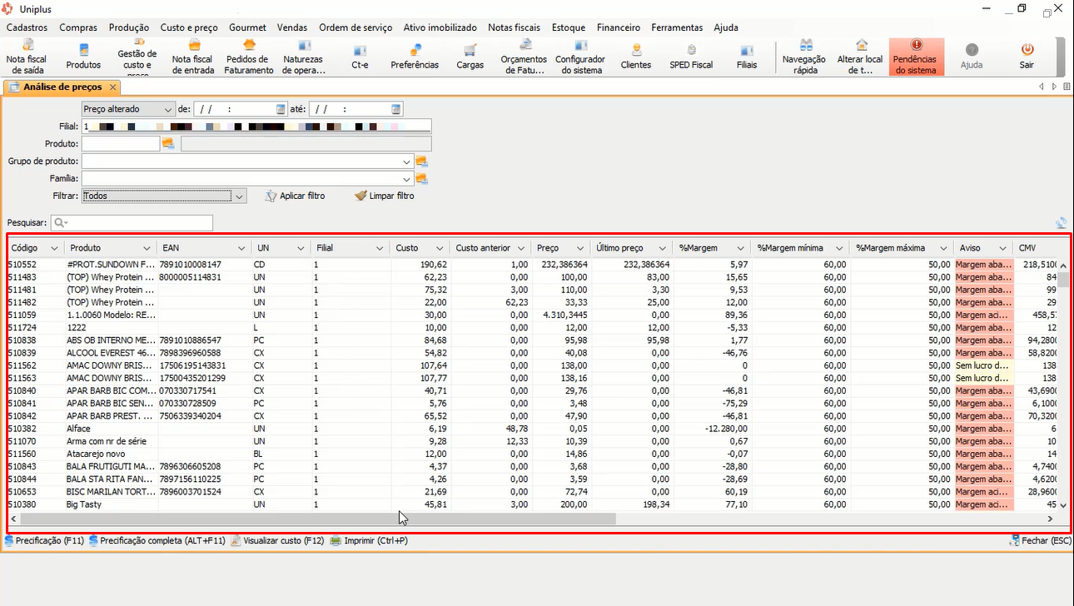
Task: Open EAN column filter arrow
Action: click(x=242, y=248)
